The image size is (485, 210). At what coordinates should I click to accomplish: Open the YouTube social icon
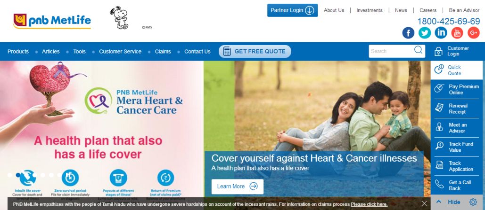tap(457, 33)
